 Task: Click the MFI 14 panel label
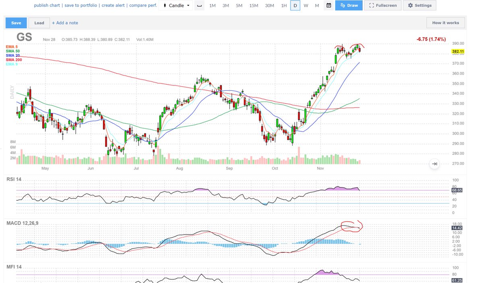pyautogui.click(x=13, y=267)
